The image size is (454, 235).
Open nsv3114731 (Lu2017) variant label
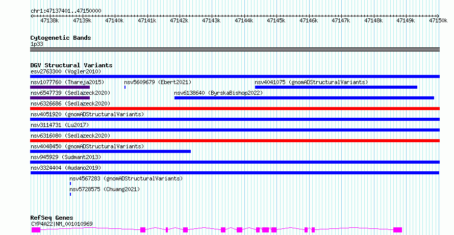60,125
